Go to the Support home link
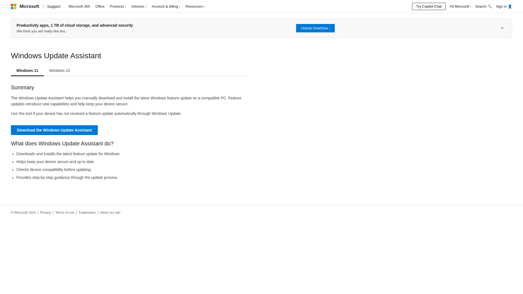Screen dimensions: 523x294 (x=54, y=7)
